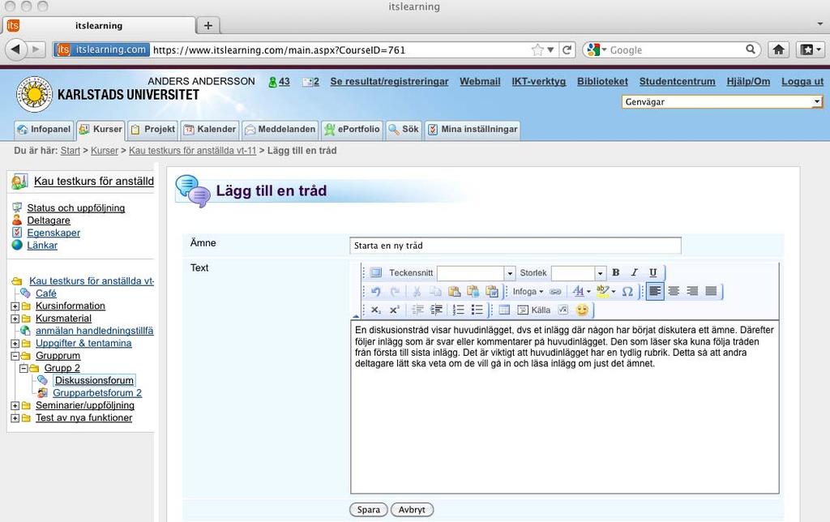The image size is (830, 522).
Task: Insert a table in the editor
Action: [504, 310]
